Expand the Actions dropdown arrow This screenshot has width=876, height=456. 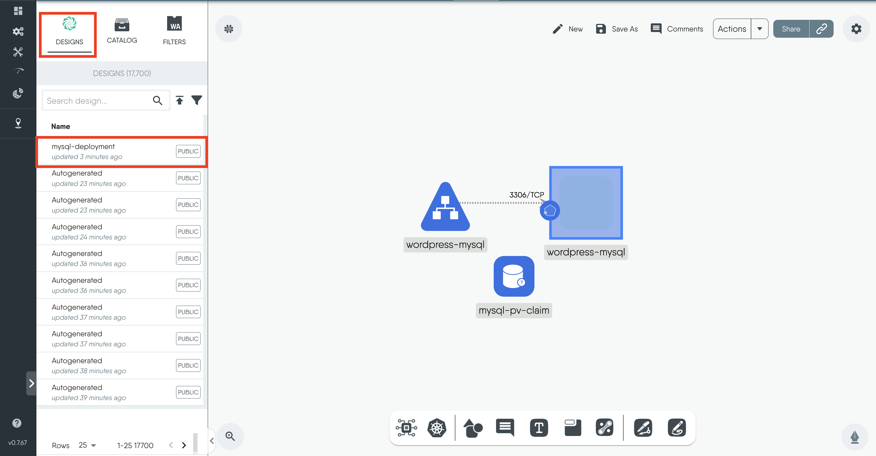pos(759,29)
